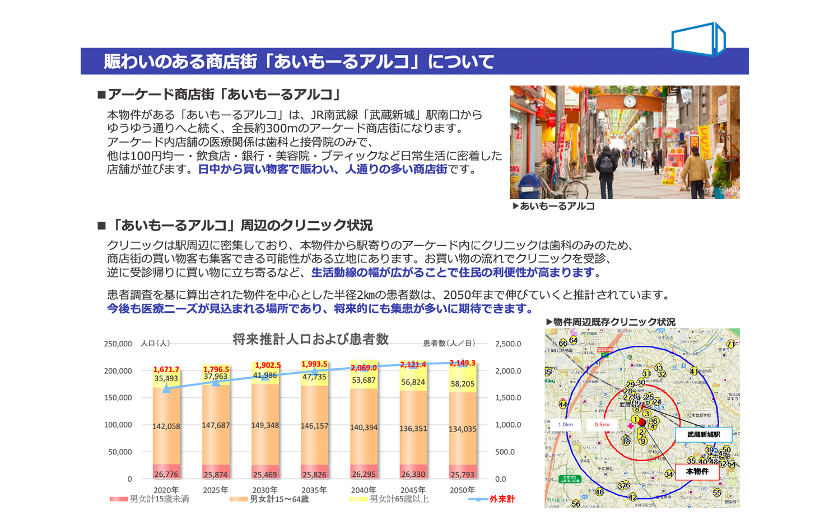Viewport: 829px width, 526px height.
Task: Click map marker number 39
Action: 709,449
